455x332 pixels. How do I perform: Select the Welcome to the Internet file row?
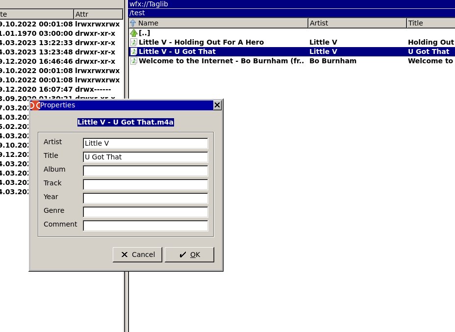pyautogui.click(x=292, y=61)
